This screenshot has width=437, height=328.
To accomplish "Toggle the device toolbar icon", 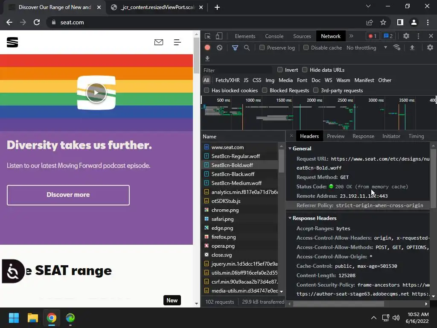I will [x=219, y=36].
